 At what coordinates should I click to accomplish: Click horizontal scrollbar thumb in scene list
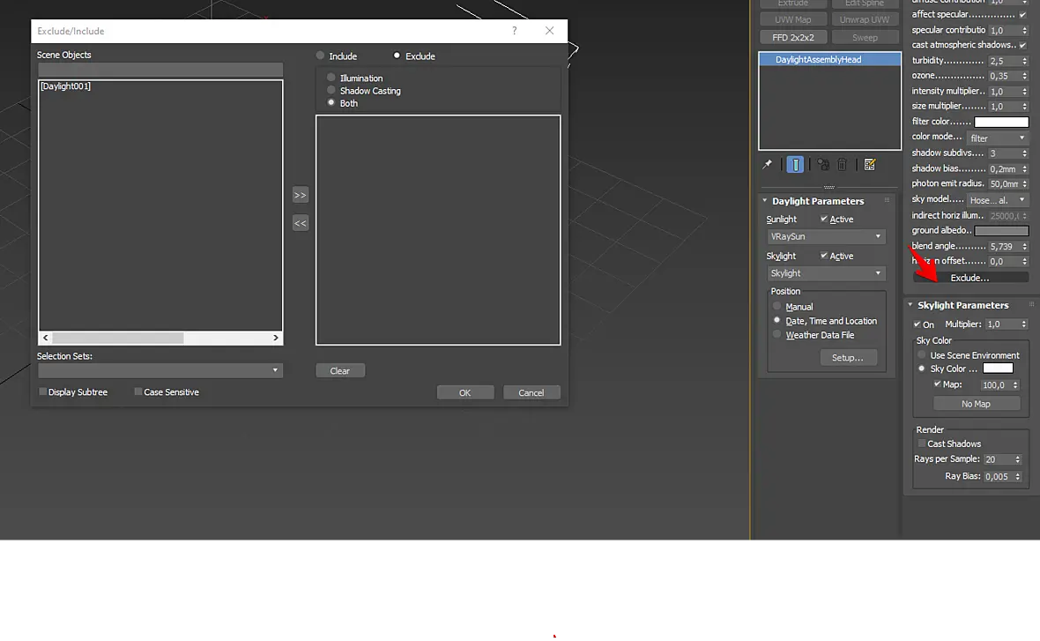click(117, 338)
